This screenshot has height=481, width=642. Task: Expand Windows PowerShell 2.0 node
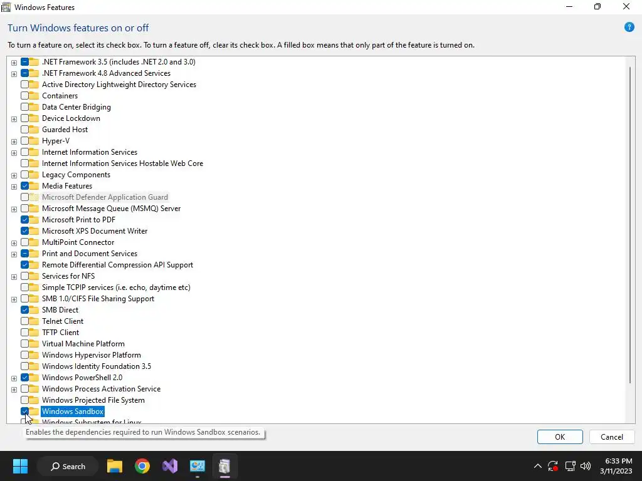pos(14,378)
